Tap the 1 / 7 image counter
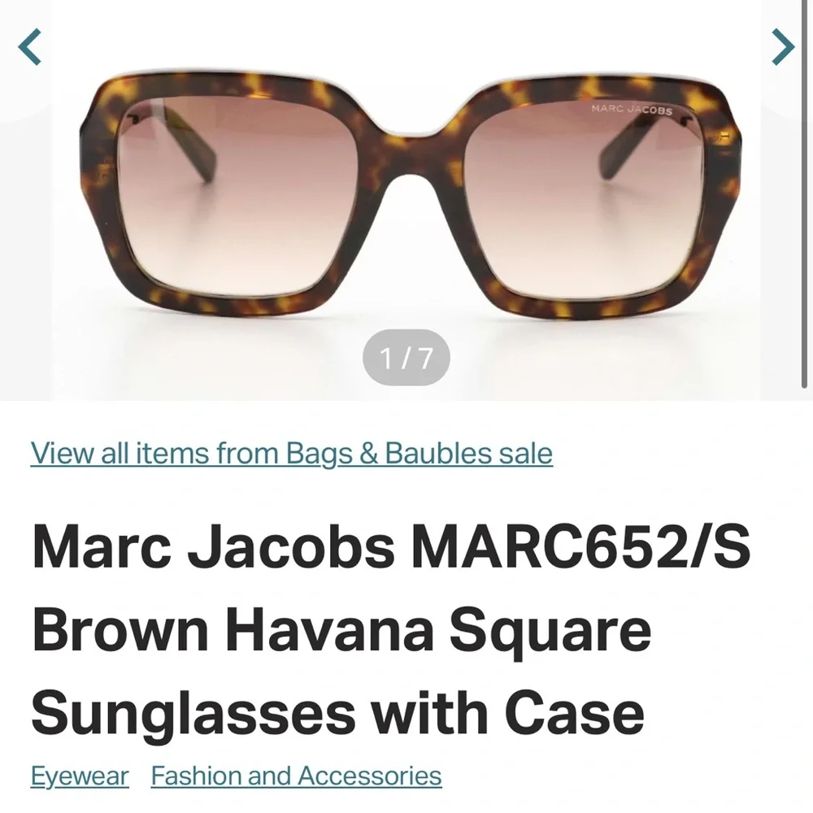 click(406, 358)
